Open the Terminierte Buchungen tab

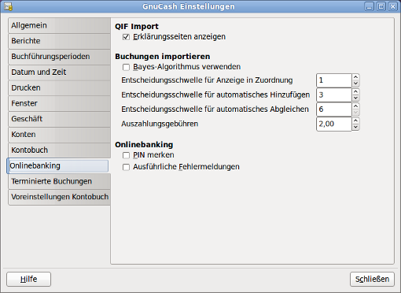[x=59, y=181]
